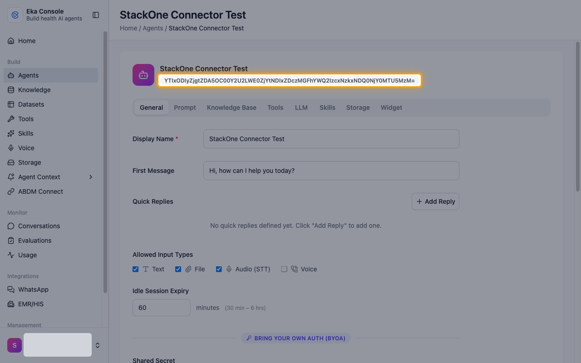Collapse the sidebar with the panel icon
Image resolution: width=581 pixels, height=363 pixels.
pyautogui.click(x=96, y=15)
